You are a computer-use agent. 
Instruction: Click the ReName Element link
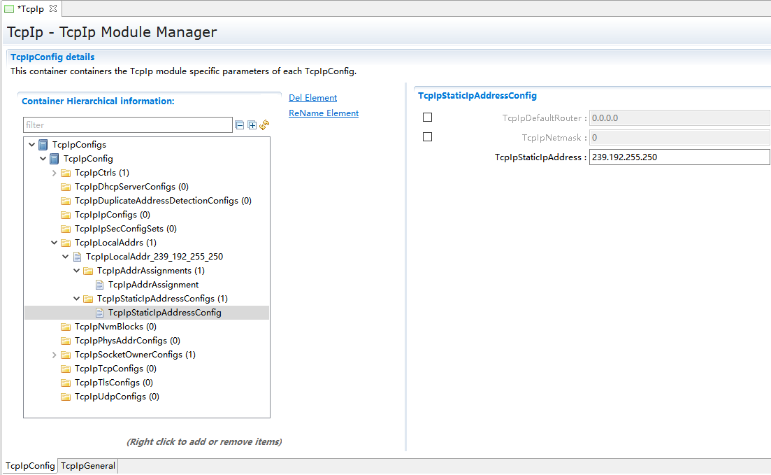point(324,113)
